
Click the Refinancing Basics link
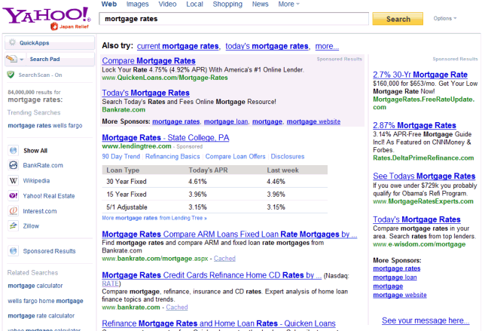click(172, 157)
